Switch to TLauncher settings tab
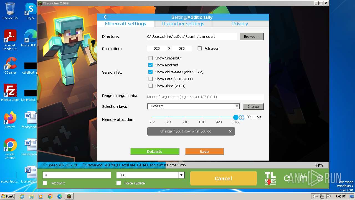 (183, 24)
